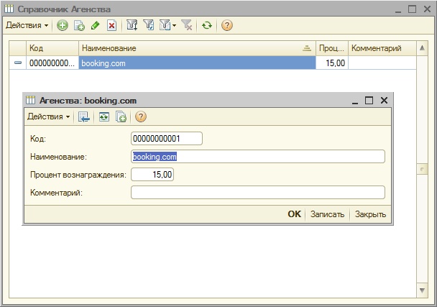Click the Справочник Агенства window title icon
The width and height of the screenshot is (437, 307).
(9, 9)
